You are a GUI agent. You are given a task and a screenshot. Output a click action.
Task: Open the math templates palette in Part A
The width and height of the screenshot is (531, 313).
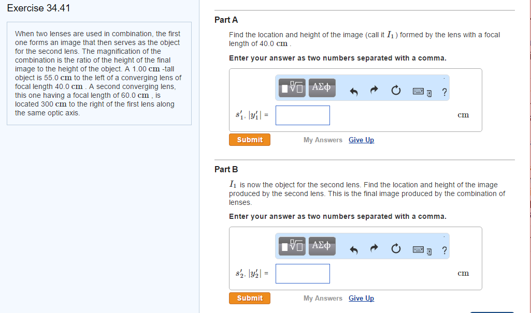(291, 87)
